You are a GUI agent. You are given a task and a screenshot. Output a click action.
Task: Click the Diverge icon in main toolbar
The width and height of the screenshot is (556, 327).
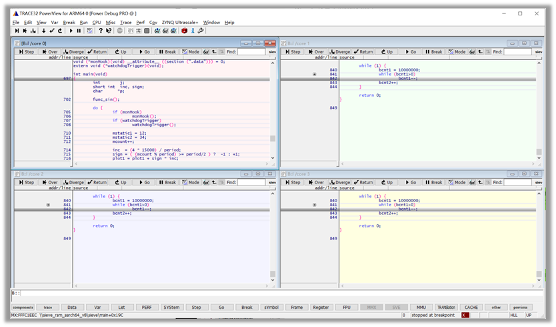(x=33, y=31)
